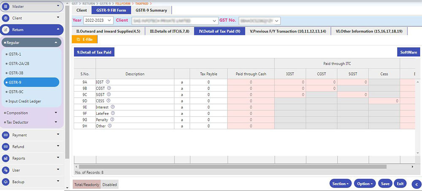Switch to GSTR-9 Summary tab
422x191 pixels.
click(x=151, y=10)
